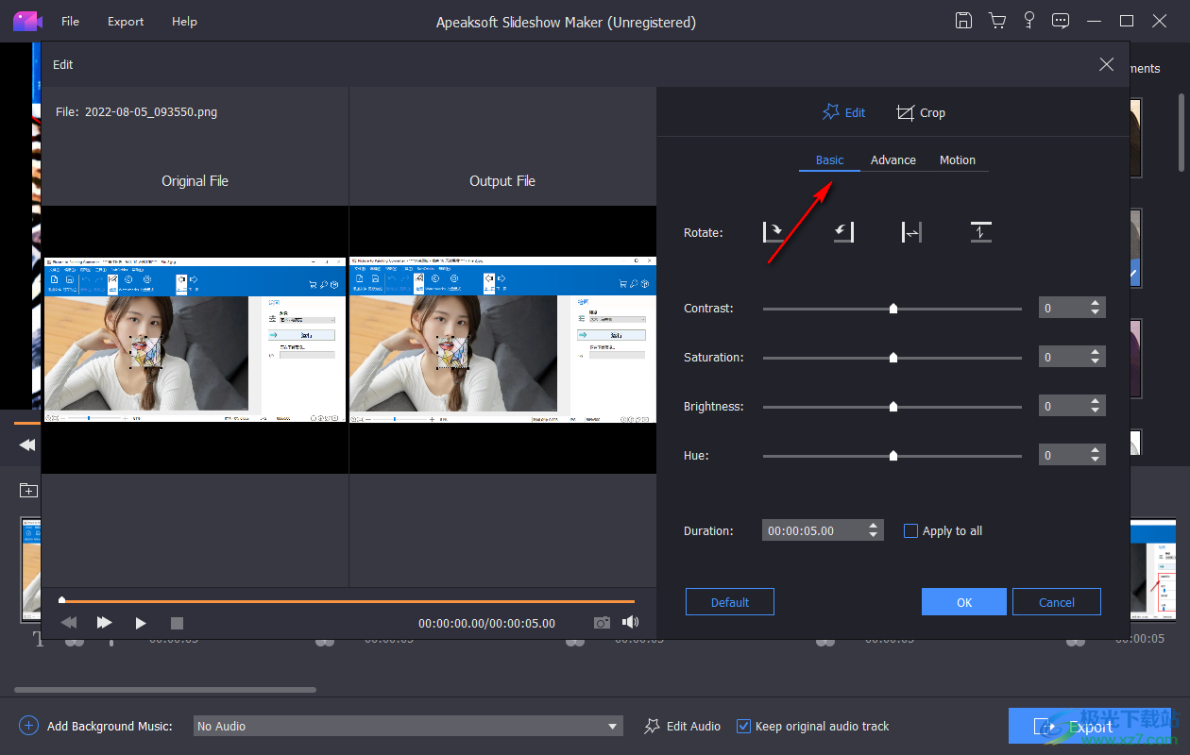Mute the preview volume speaker
Viewport: 1190px width, 755px height.
pyautogui.click(x=630, y=623)
